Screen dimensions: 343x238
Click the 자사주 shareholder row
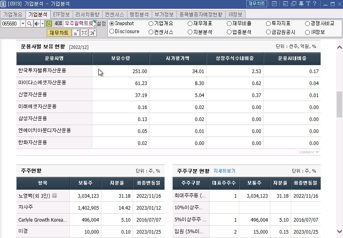(x=90, y=208)
